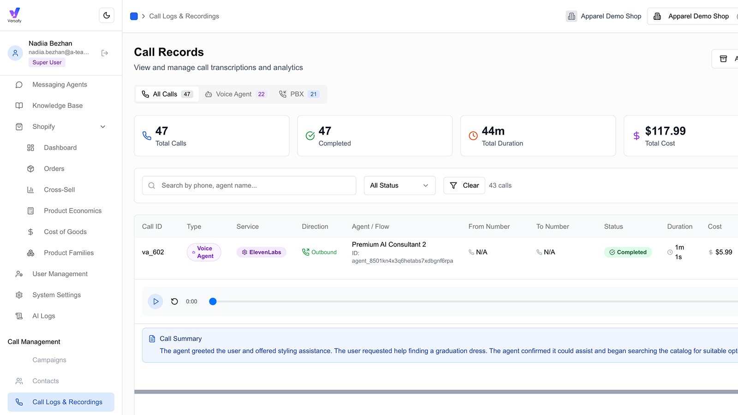Viewport: 738px width, 415px height.
Task: Click the Status column header
Action: coord(613,226)
